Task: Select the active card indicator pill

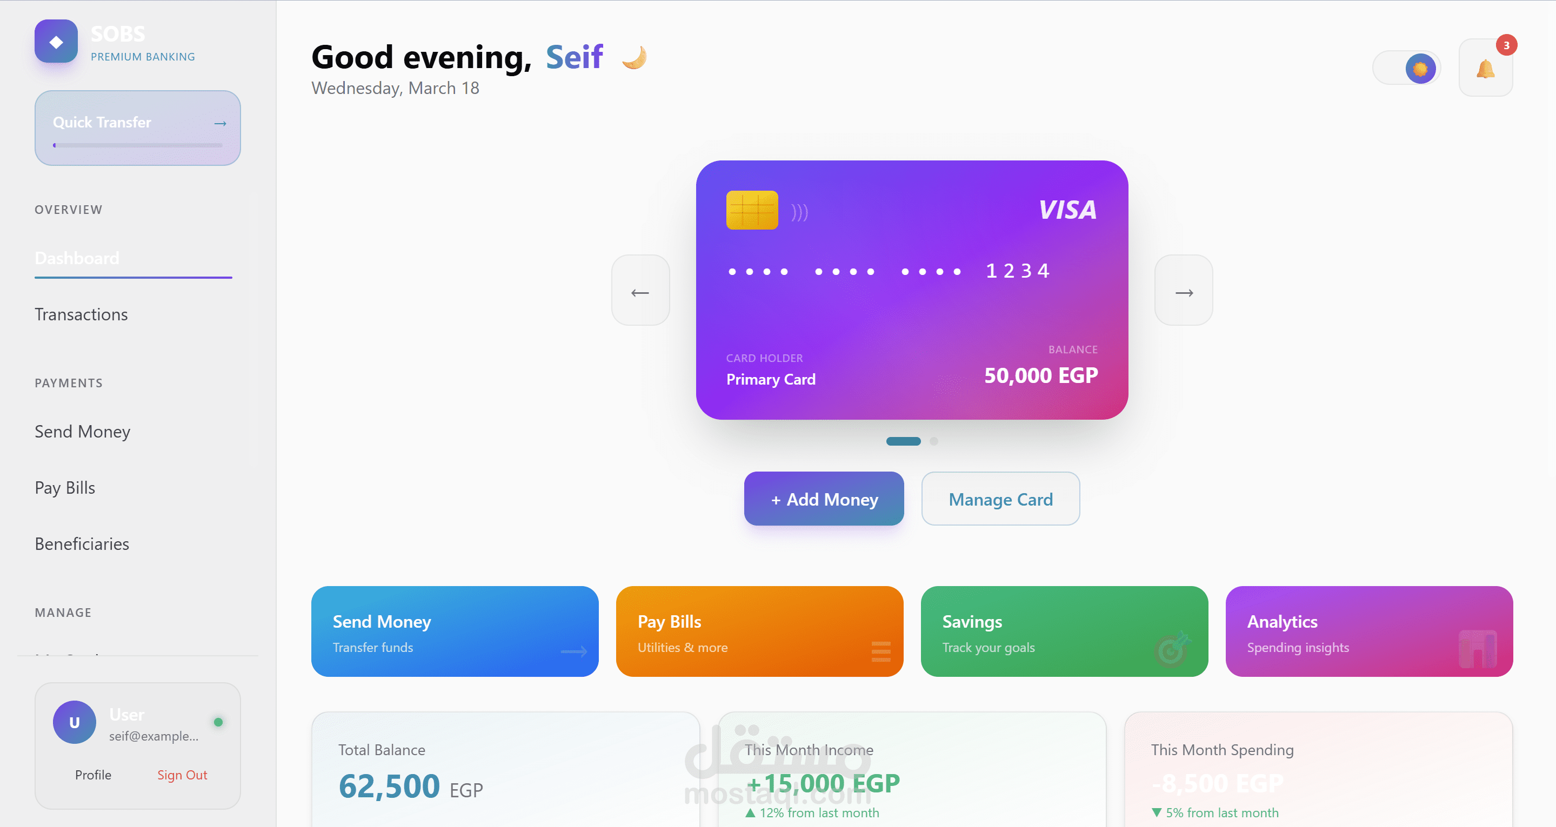Action: click(903, 441)
